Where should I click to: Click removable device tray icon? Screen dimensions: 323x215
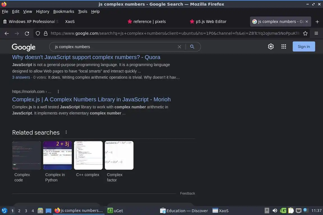click(267, 211)
